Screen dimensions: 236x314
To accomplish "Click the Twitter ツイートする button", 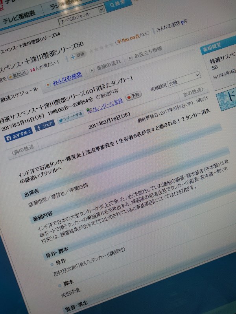I will coord(71,117).
